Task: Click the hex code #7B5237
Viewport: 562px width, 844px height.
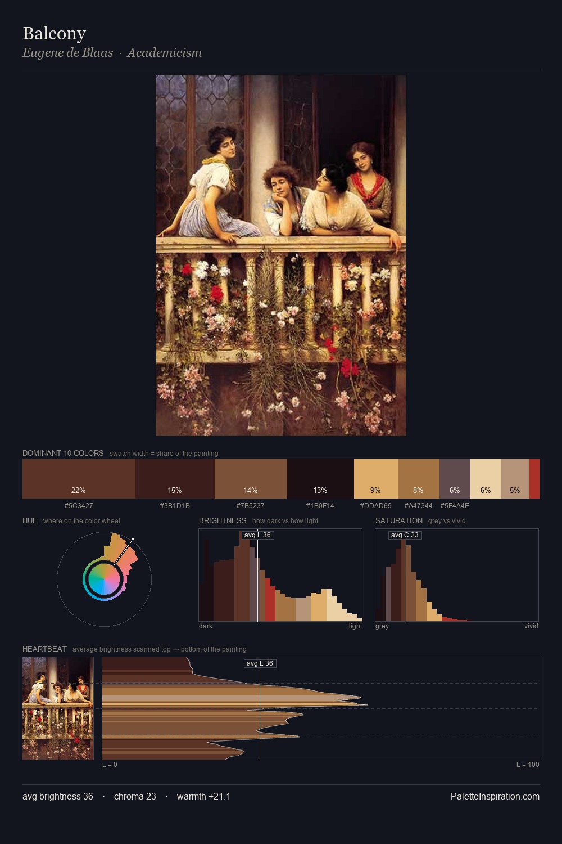Action: pos(251,506)
